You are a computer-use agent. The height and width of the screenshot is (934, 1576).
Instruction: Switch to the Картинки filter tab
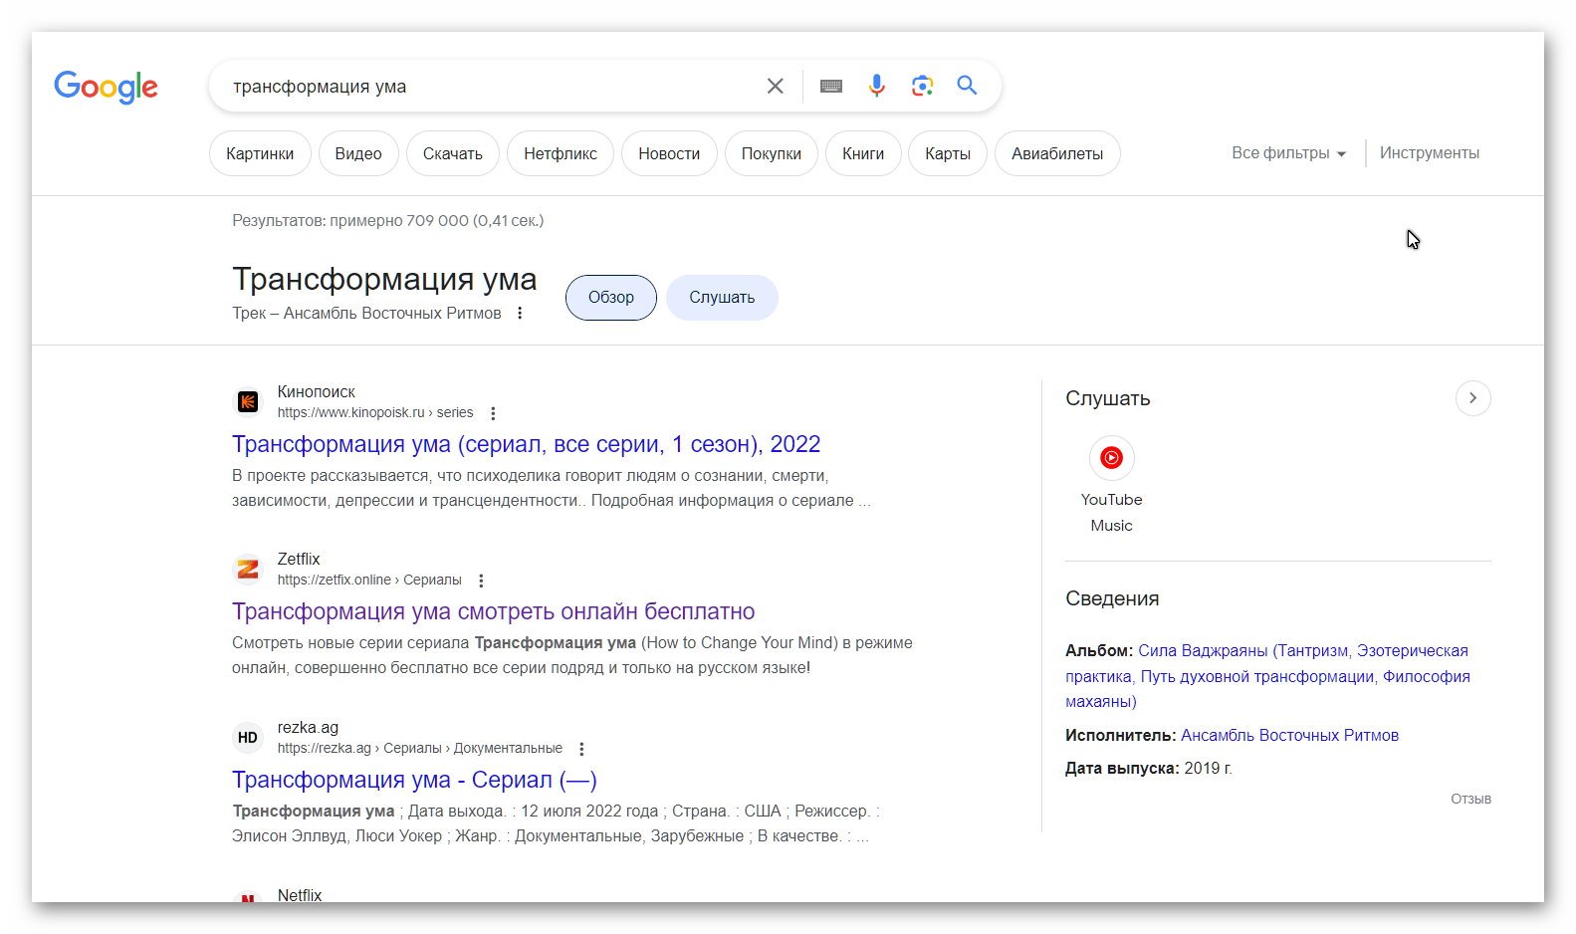[x=260, y=153]
